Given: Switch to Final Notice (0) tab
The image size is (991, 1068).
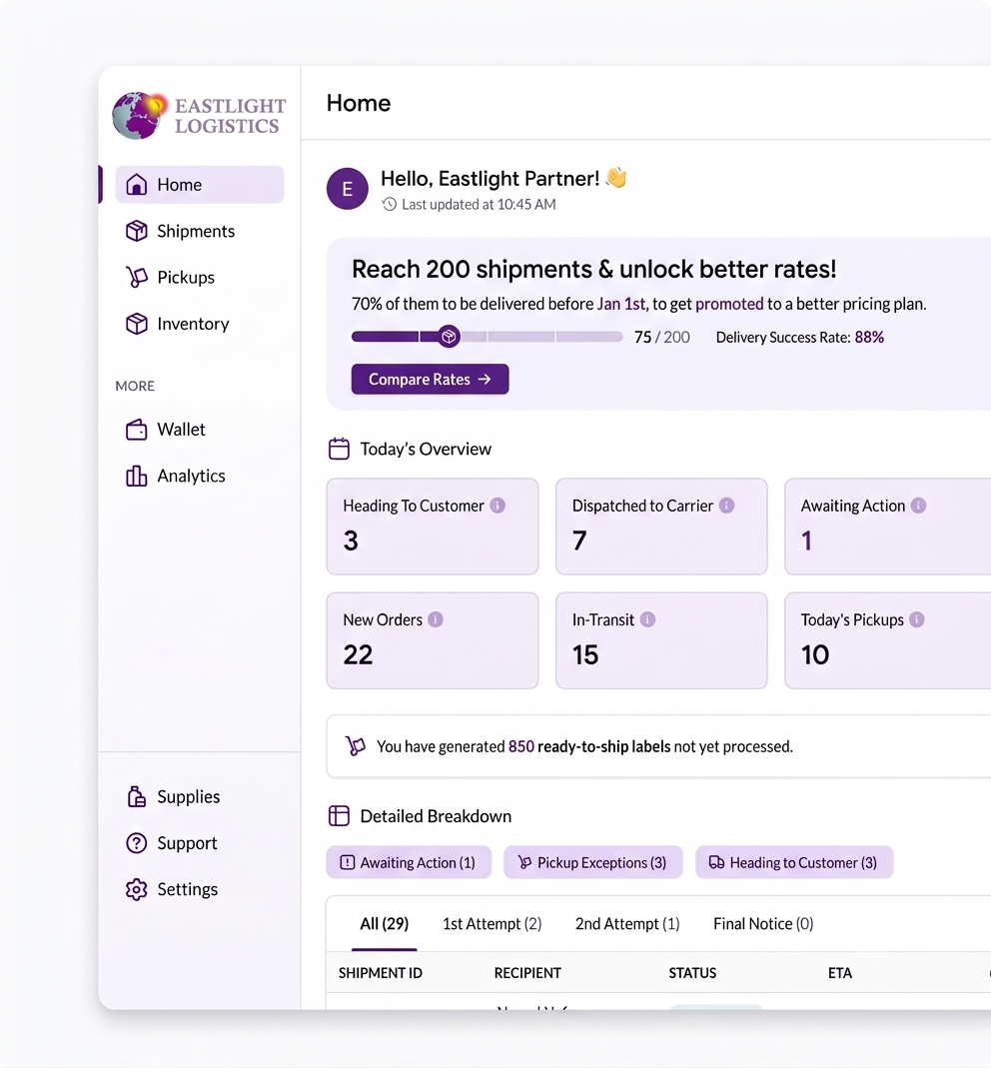Looking at the screenshot, I should pos(763,924).
